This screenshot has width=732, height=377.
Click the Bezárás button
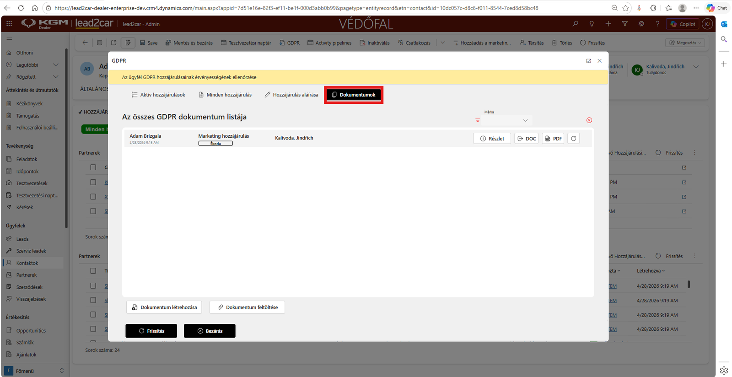[210, 331]
